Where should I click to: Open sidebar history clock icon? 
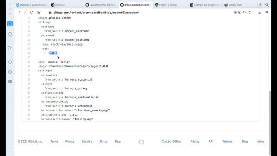pos(10,72)
